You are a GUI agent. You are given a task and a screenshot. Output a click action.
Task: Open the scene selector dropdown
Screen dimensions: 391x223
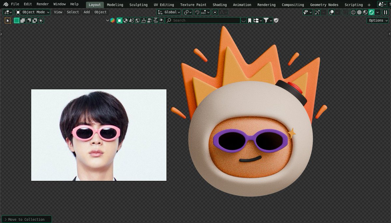pyautogui.click(x=383, y=4)
